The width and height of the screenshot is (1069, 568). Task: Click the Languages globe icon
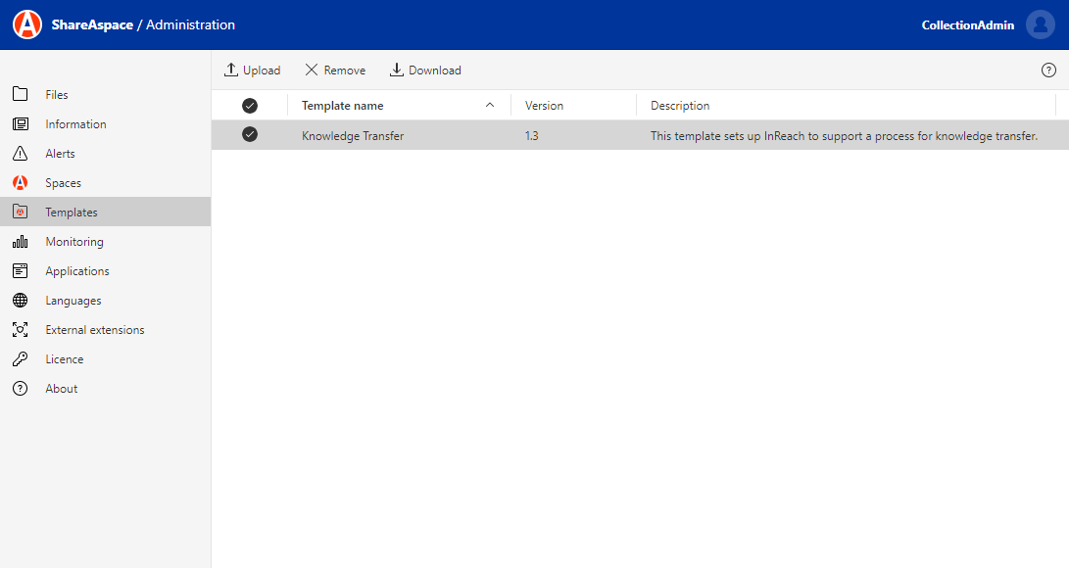tap(20, 301)
